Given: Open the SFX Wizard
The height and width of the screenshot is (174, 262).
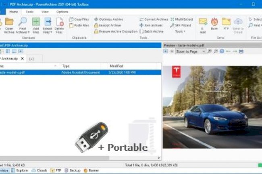Looking at the screenshot, I should tap(181, 25).
